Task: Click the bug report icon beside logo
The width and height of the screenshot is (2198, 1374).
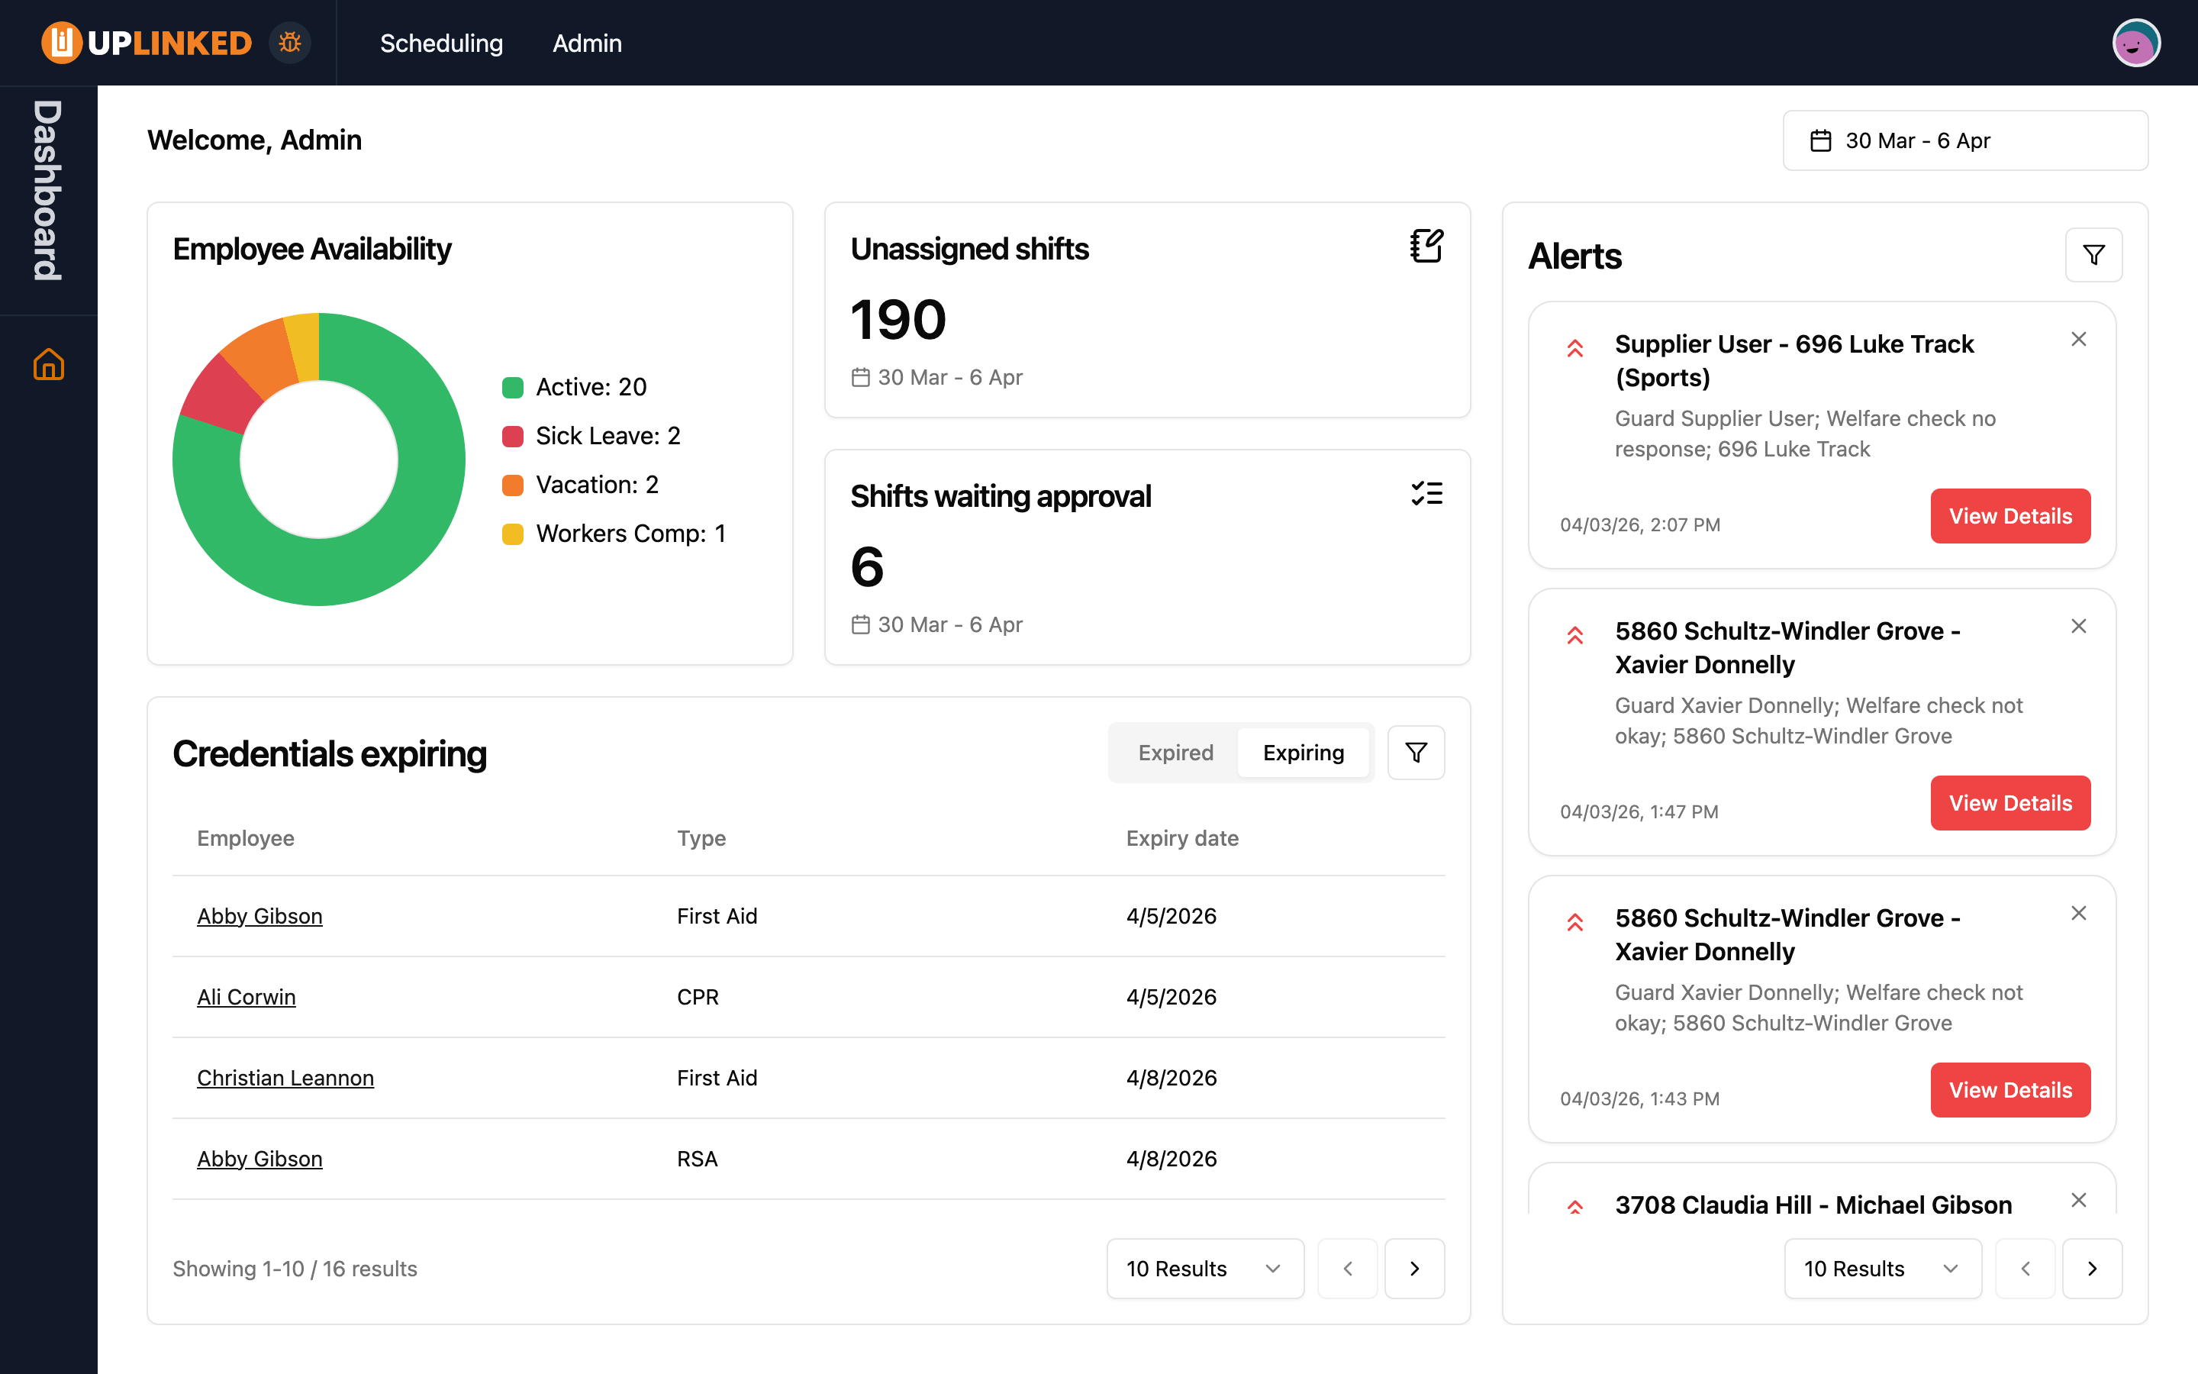Action: [290, 43]
